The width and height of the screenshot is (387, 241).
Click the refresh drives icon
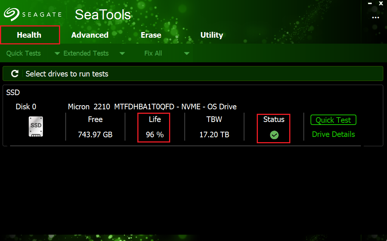pos(14,73)
